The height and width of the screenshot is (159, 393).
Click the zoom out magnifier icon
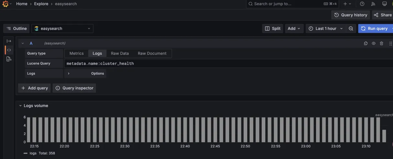coord(351,29)
